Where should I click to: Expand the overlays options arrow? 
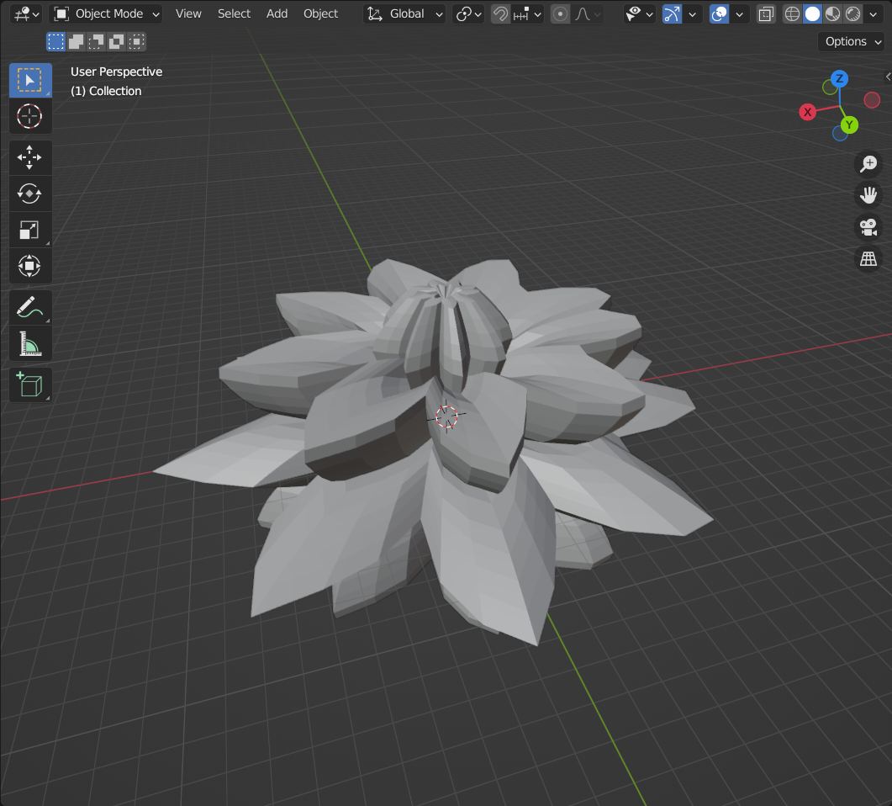pyautogui.click(x=740, y=13)
